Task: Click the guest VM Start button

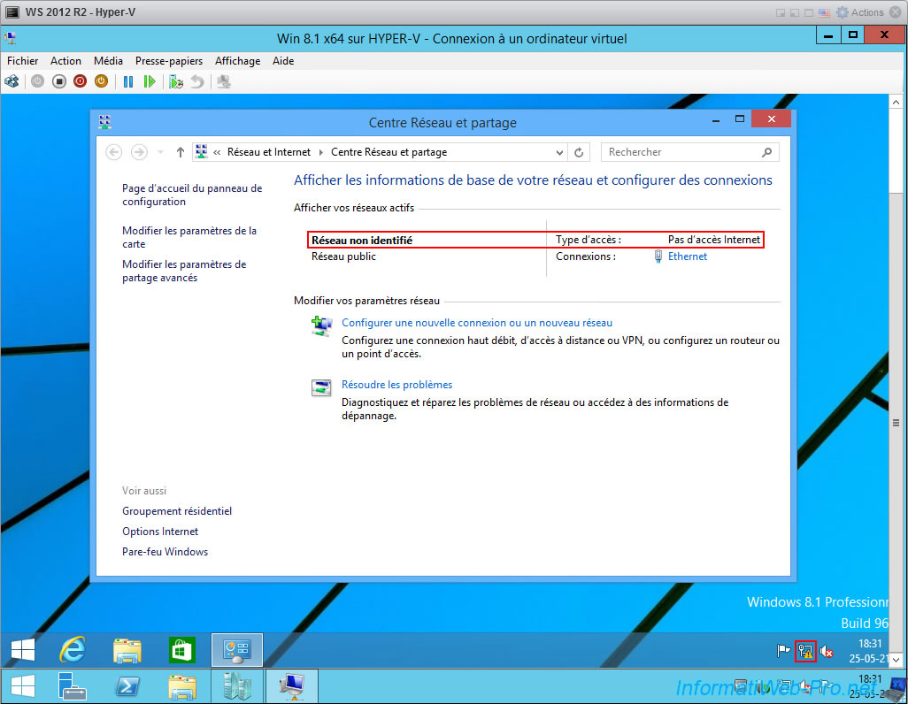Action: pyautogui.click(x=23, y=649)
